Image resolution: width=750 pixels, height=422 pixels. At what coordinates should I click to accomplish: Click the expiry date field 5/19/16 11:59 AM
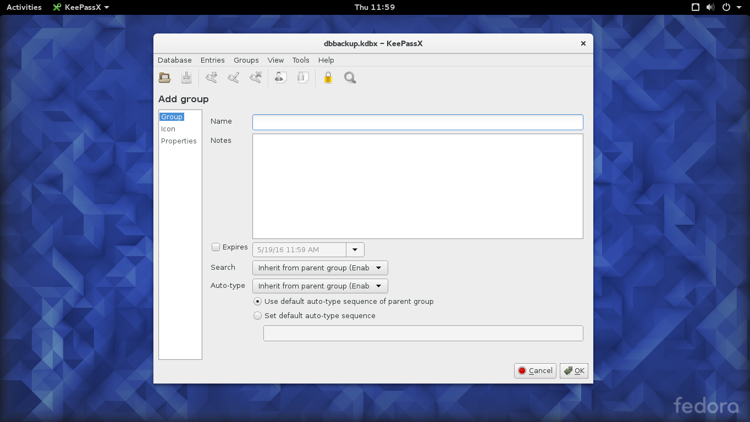coord(299,249)
